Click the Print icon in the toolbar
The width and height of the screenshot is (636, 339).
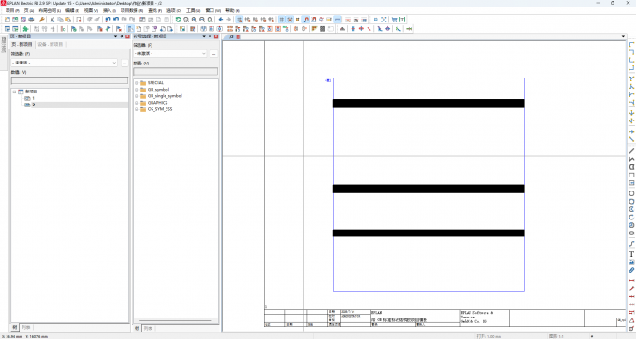(x=31, y=20)
